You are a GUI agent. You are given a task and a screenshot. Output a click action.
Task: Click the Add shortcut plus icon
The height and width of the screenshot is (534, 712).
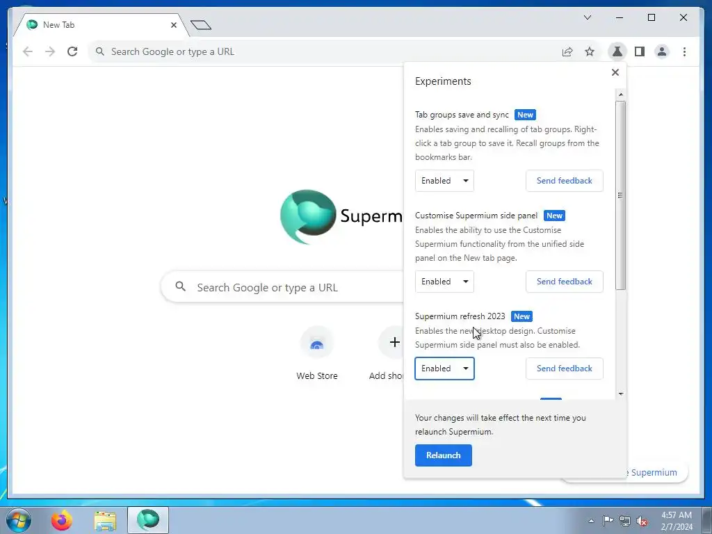point(395,342)
